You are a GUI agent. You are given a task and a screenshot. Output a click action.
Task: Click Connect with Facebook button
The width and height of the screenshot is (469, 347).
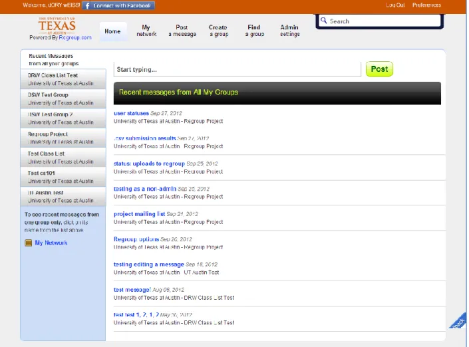pos(118,6)
